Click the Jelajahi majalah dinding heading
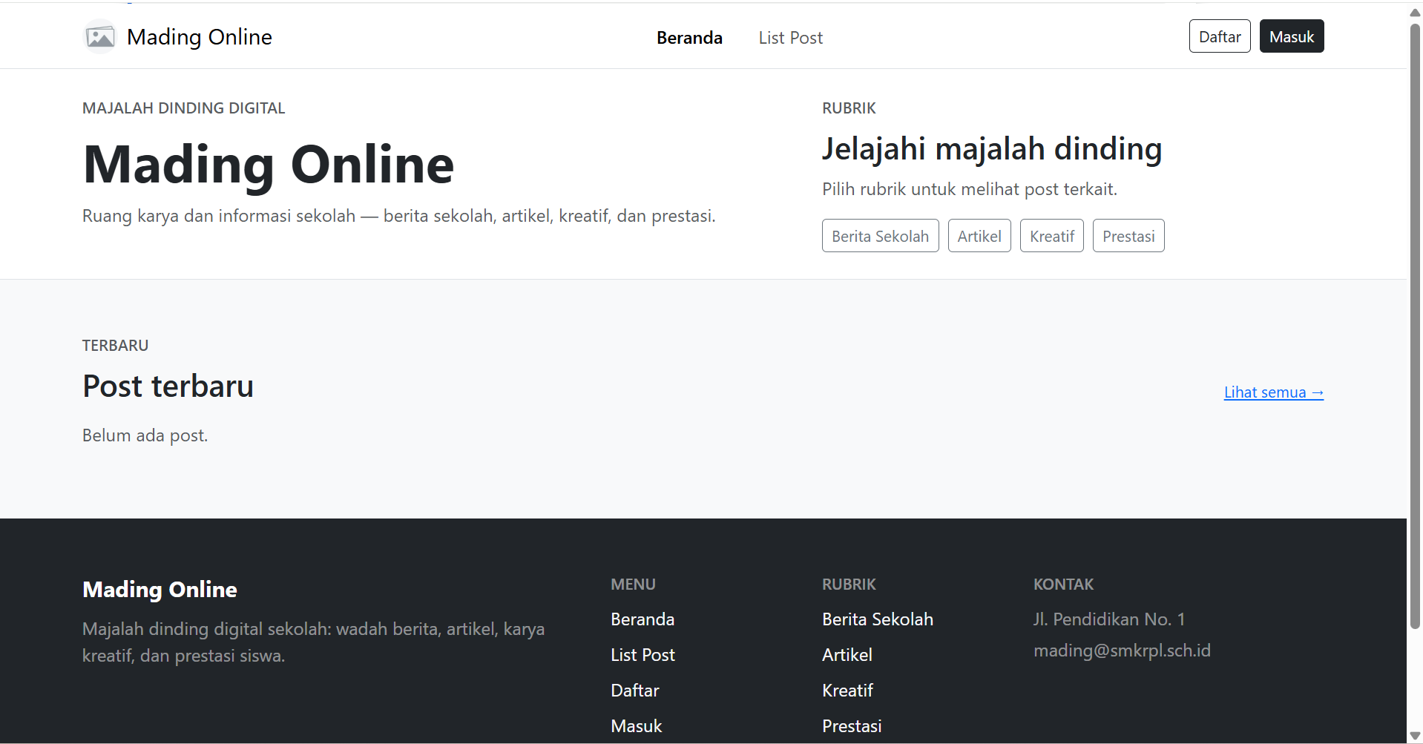 [x=992, y=149]
